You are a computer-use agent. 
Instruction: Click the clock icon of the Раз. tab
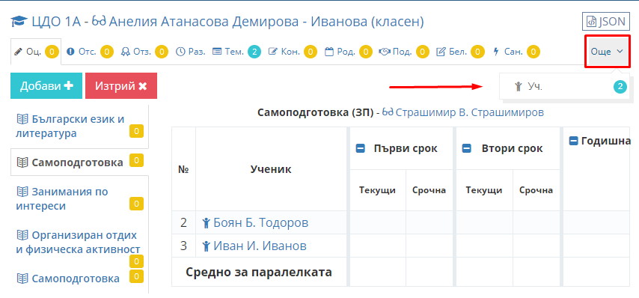[180, 52]
